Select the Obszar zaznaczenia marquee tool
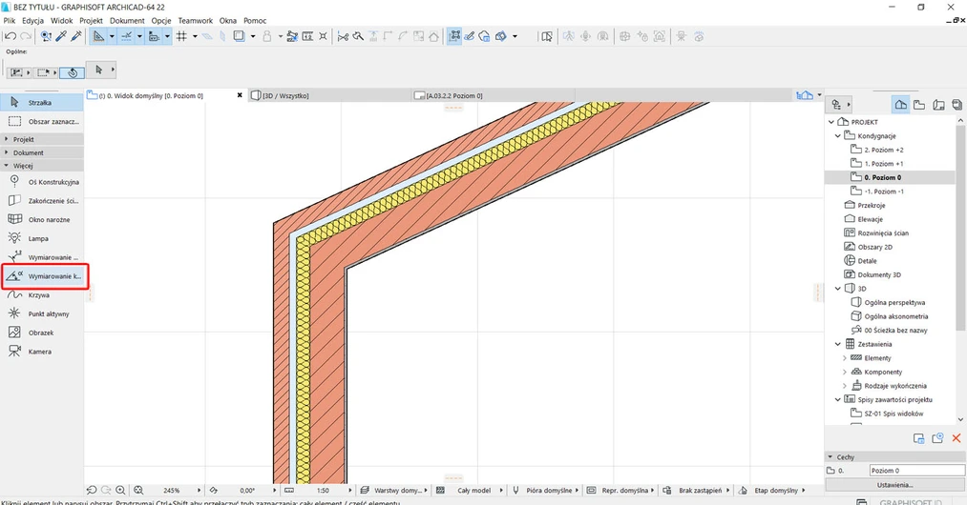This screenshot has width=967, height=505. point(42,121)
